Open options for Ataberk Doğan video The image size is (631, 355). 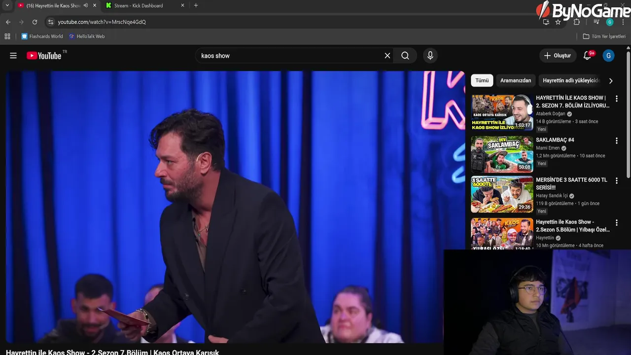[616, 99]
